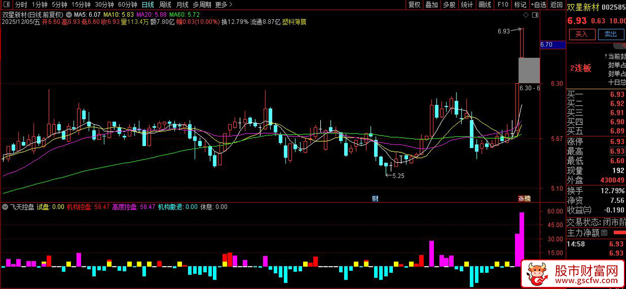The image size is (626, 289).
Task: Click the 买五 bid row
Action: [x=596, y=130]
